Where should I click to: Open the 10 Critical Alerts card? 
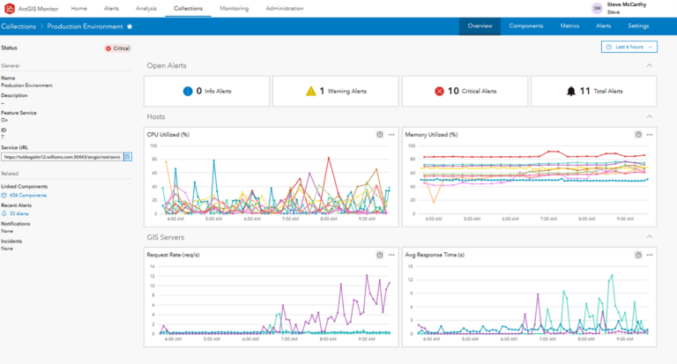point(465,91)
